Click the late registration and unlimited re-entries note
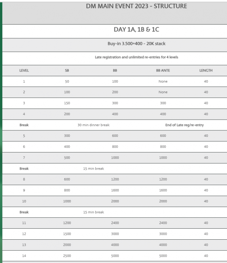The image size is (227, 263). (x=137, y=57)
